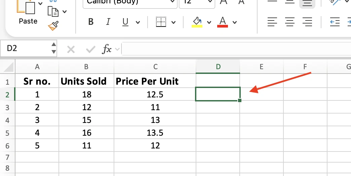Click the Decrease Indent icon
The width and height of the screenshot is (351, 176).
pyautogui.click(x=335, y=22)
